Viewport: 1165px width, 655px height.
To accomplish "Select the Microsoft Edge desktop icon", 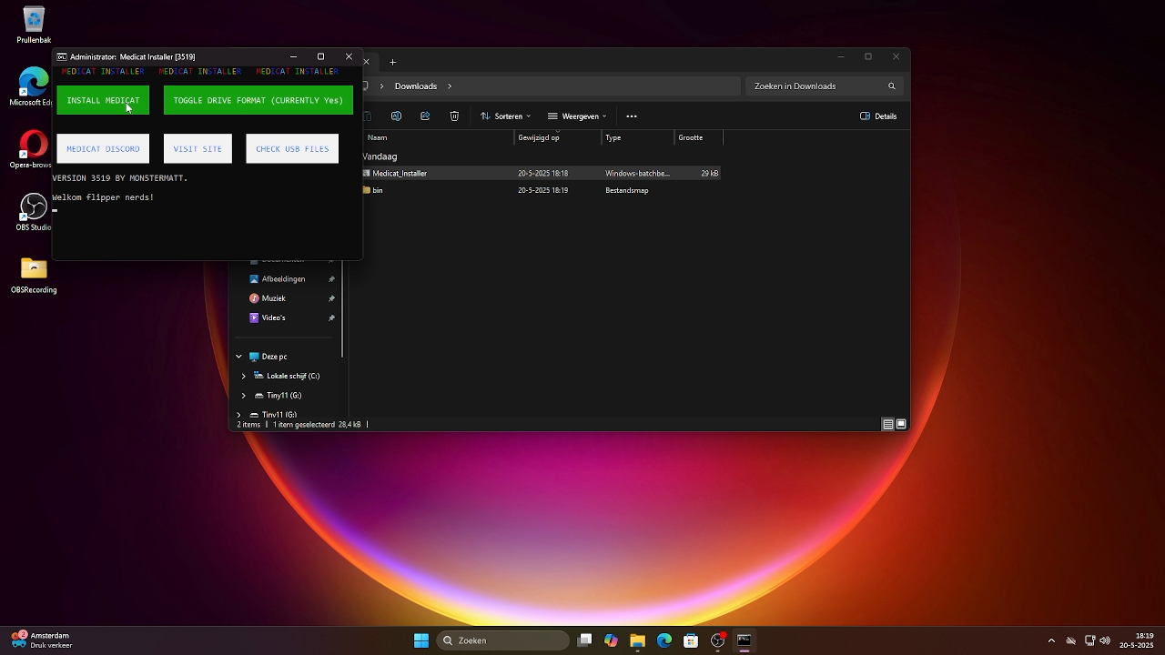I will click(x=34, y=87).
